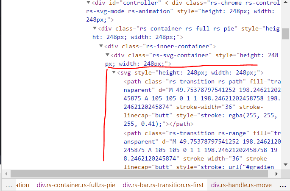Viewport: 290px width, 191px height.
Task: Click the right ellipsis in breadcrumb bar
Action: click(283, 186)
